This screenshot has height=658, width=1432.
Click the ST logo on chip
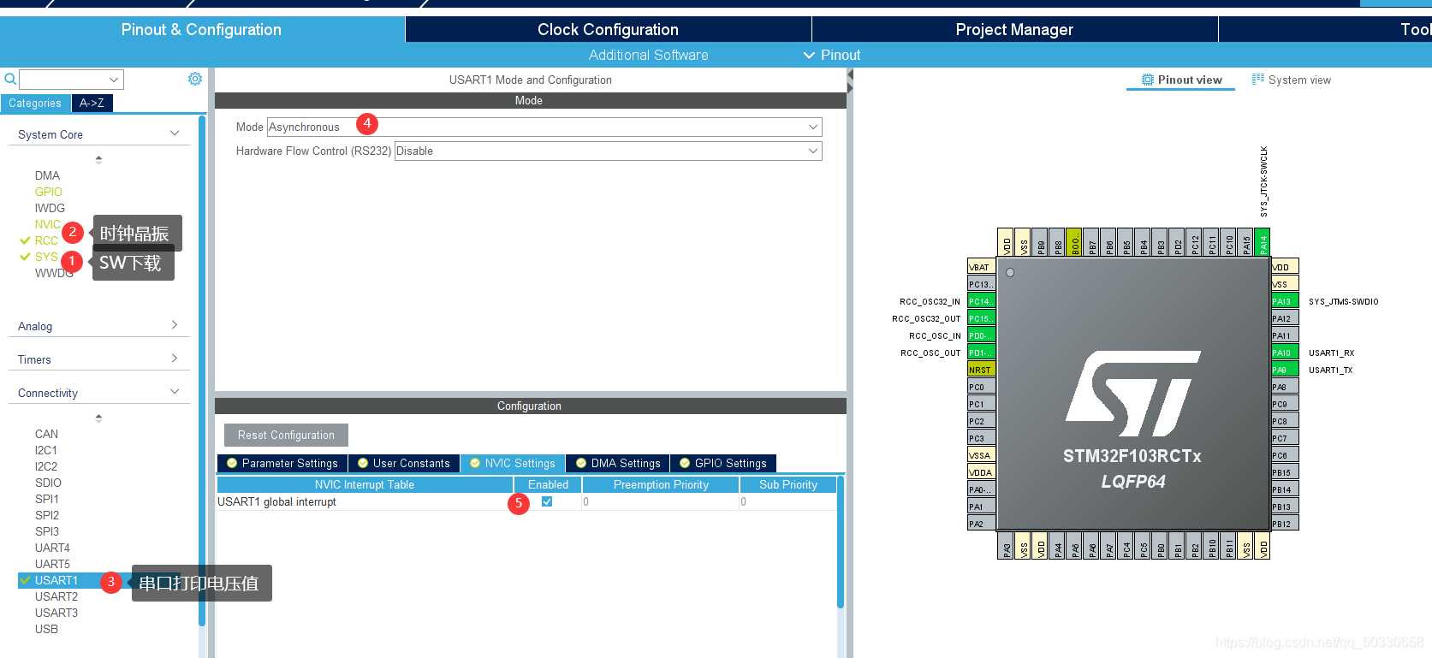(x=1132, y=393)
